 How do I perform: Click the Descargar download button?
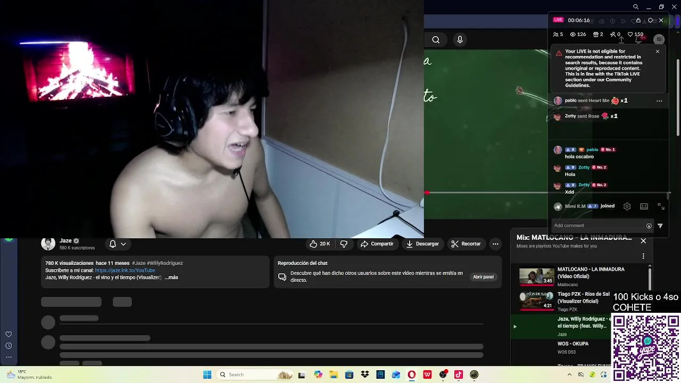click(422, 244)
